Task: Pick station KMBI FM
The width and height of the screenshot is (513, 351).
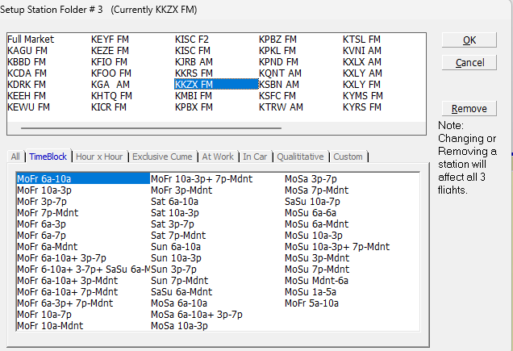Action: [x=194, y=96]
